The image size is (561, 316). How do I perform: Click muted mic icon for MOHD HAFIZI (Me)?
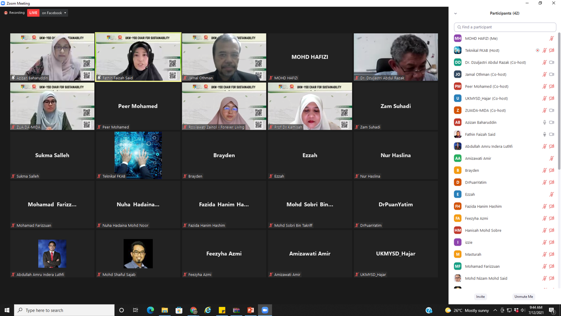551,39
